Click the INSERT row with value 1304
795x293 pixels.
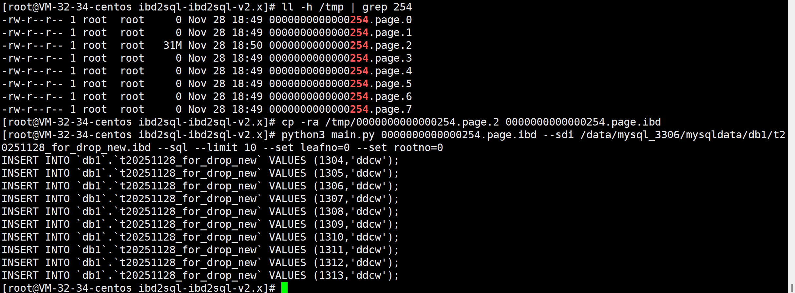200,161
